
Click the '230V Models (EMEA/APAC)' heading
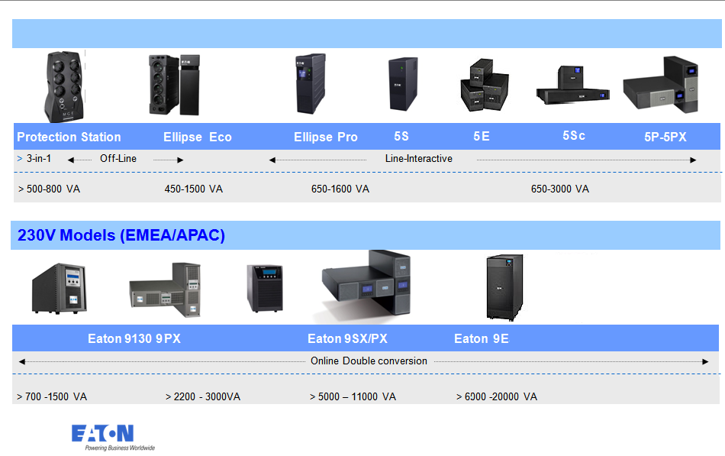click(121, 235)
